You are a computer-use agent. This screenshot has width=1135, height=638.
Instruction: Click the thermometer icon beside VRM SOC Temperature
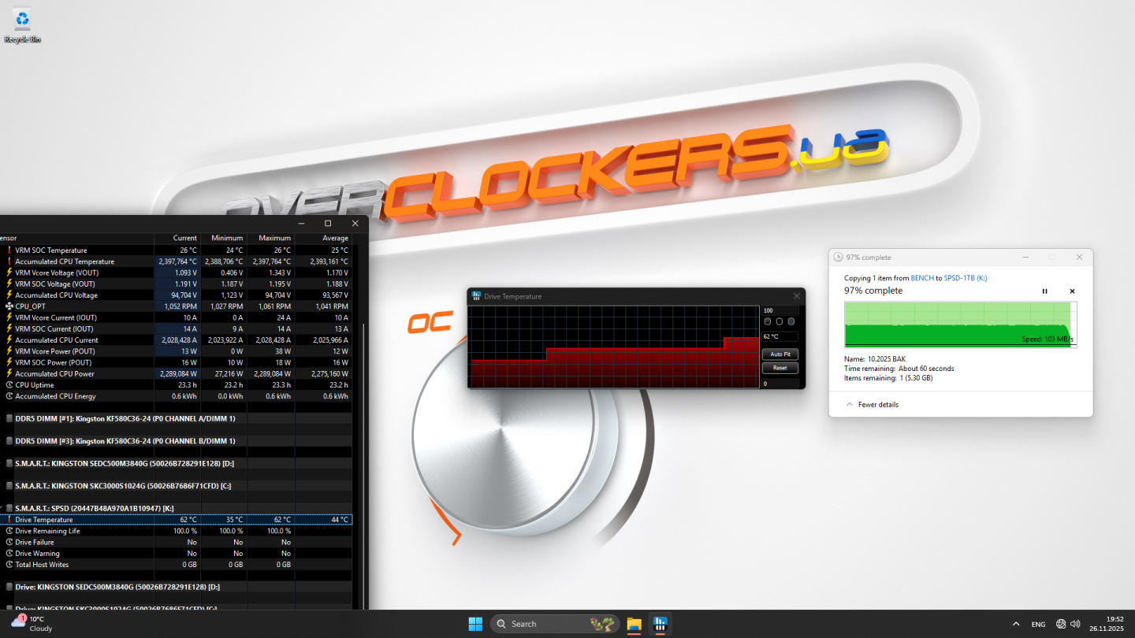[x=9, y=250]
